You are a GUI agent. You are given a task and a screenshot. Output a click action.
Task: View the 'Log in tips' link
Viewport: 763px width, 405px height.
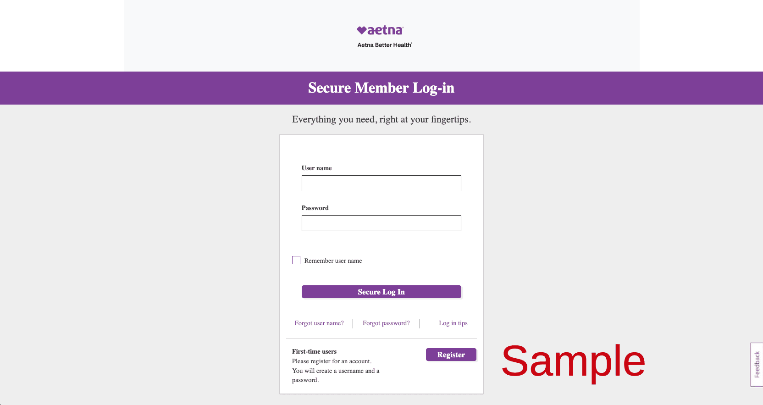[x=453, y=323]
